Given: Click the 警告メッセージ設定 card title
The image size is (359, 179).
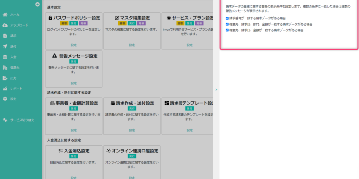Looking at the screenshot, I should click(78, 56).
